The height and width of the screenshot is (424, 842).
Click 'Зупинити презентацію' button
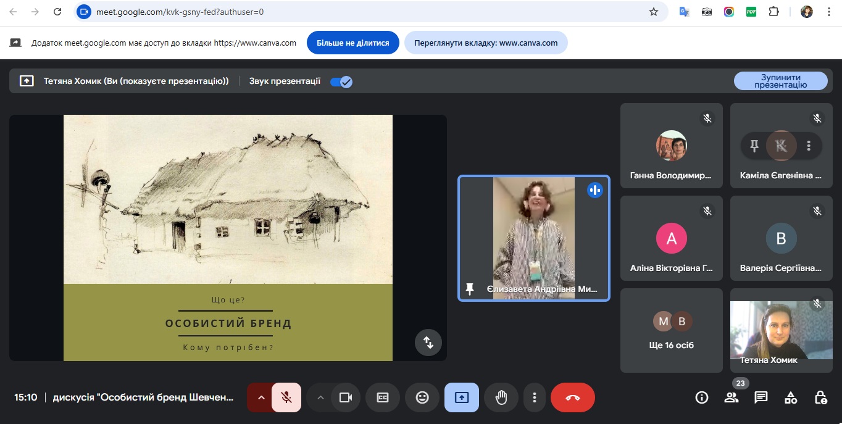pos(780,81)
